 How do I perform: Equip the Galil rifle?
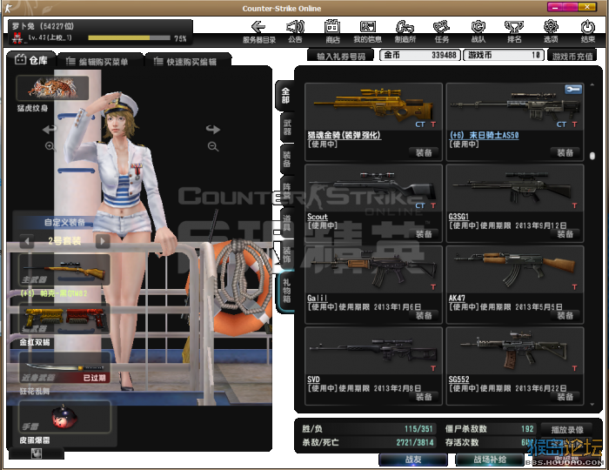(424, 315)
